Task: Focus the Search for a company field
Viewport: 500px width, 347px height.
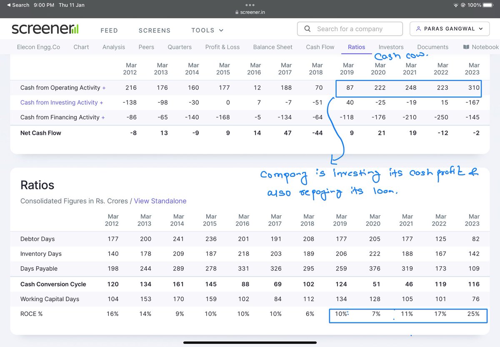Action: 350,29
